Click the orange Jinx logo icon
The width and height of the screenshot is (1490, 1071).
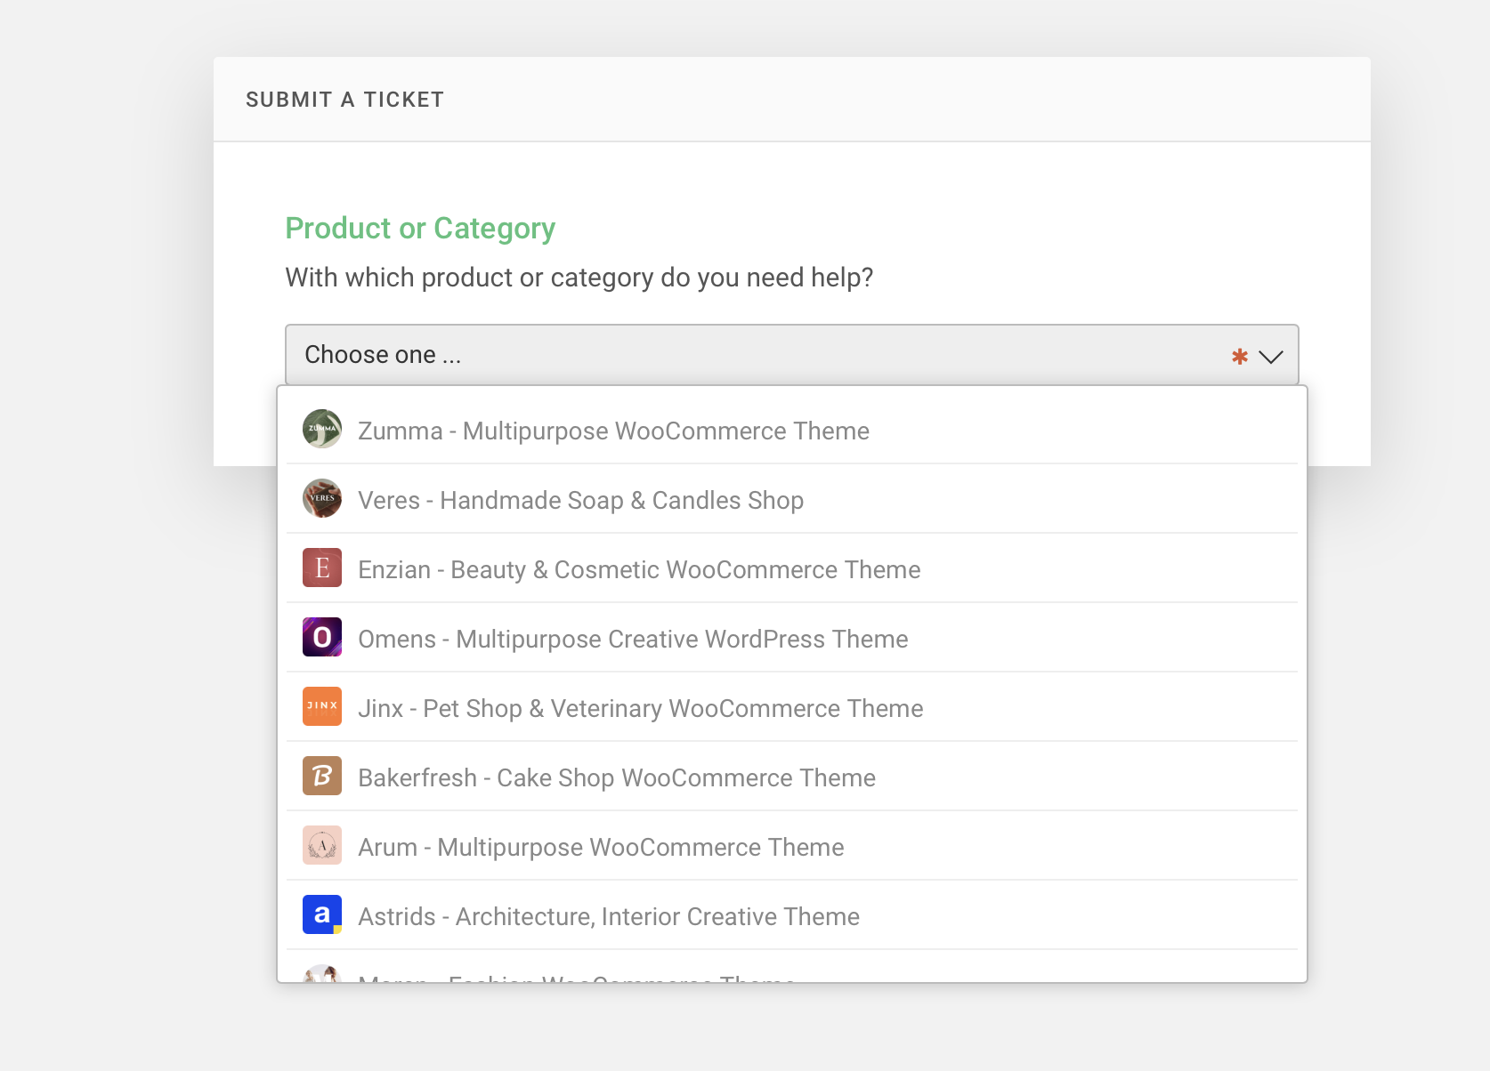coord(322,706)
